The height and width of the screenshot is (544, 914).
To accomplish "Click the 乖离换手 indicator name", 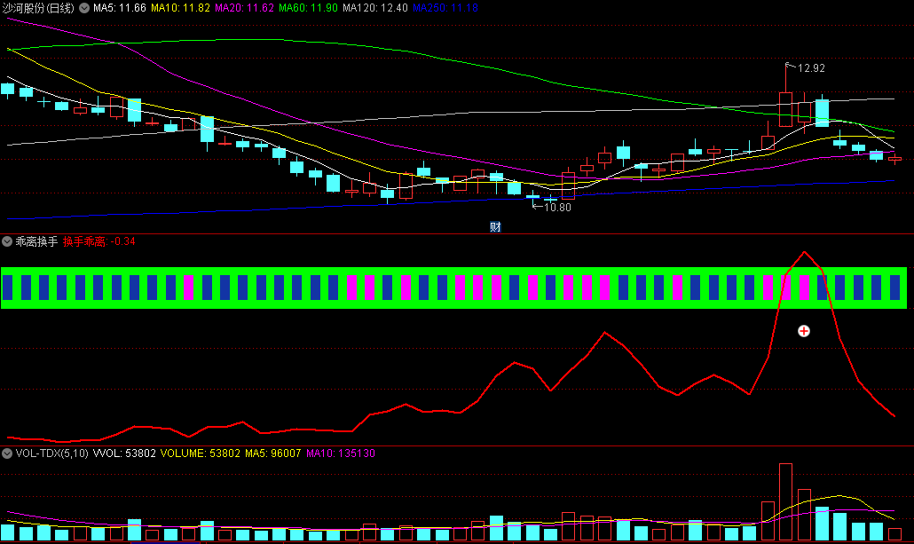I will click(36, 241).
